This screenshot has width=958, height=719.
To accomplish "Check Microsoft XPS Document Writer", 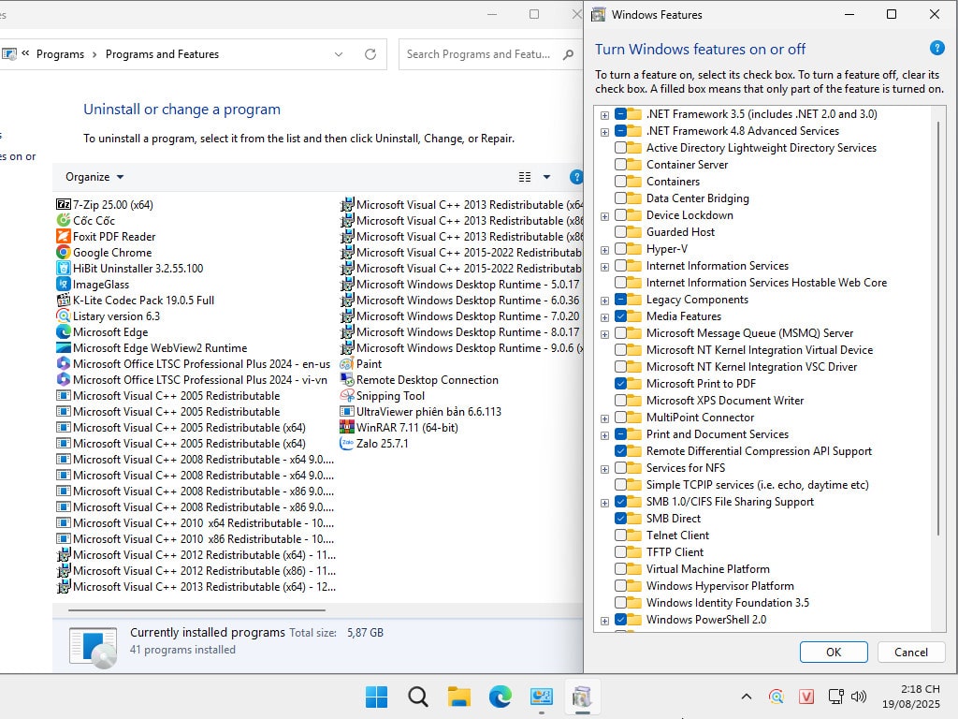I will [x=620, y=400].
